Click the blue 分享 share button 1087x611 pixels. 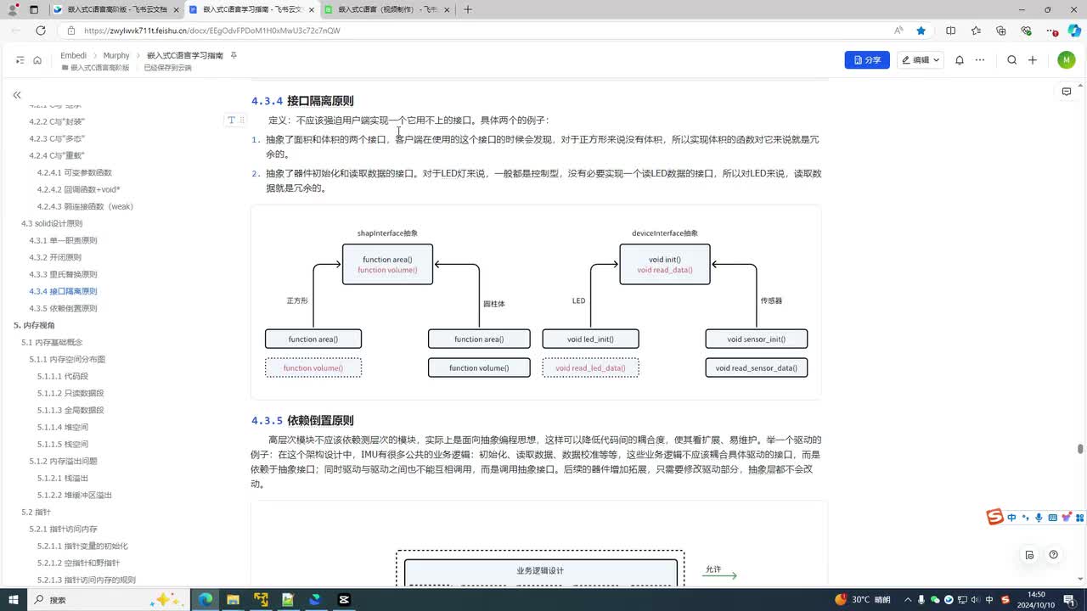[867, 60]
